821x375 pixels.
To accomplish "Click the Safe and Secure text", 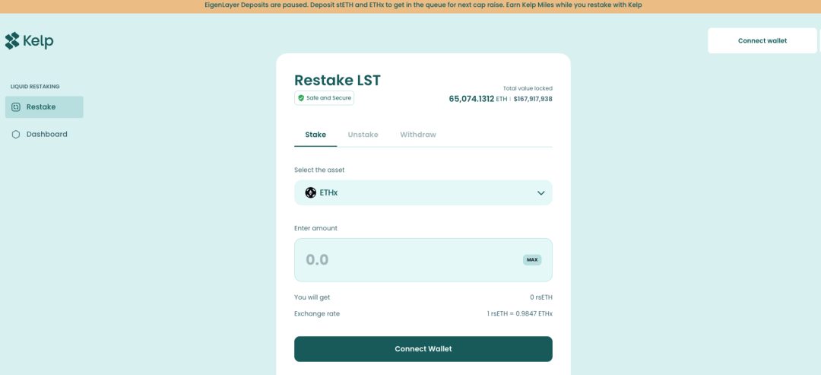I will pos(328,98).
